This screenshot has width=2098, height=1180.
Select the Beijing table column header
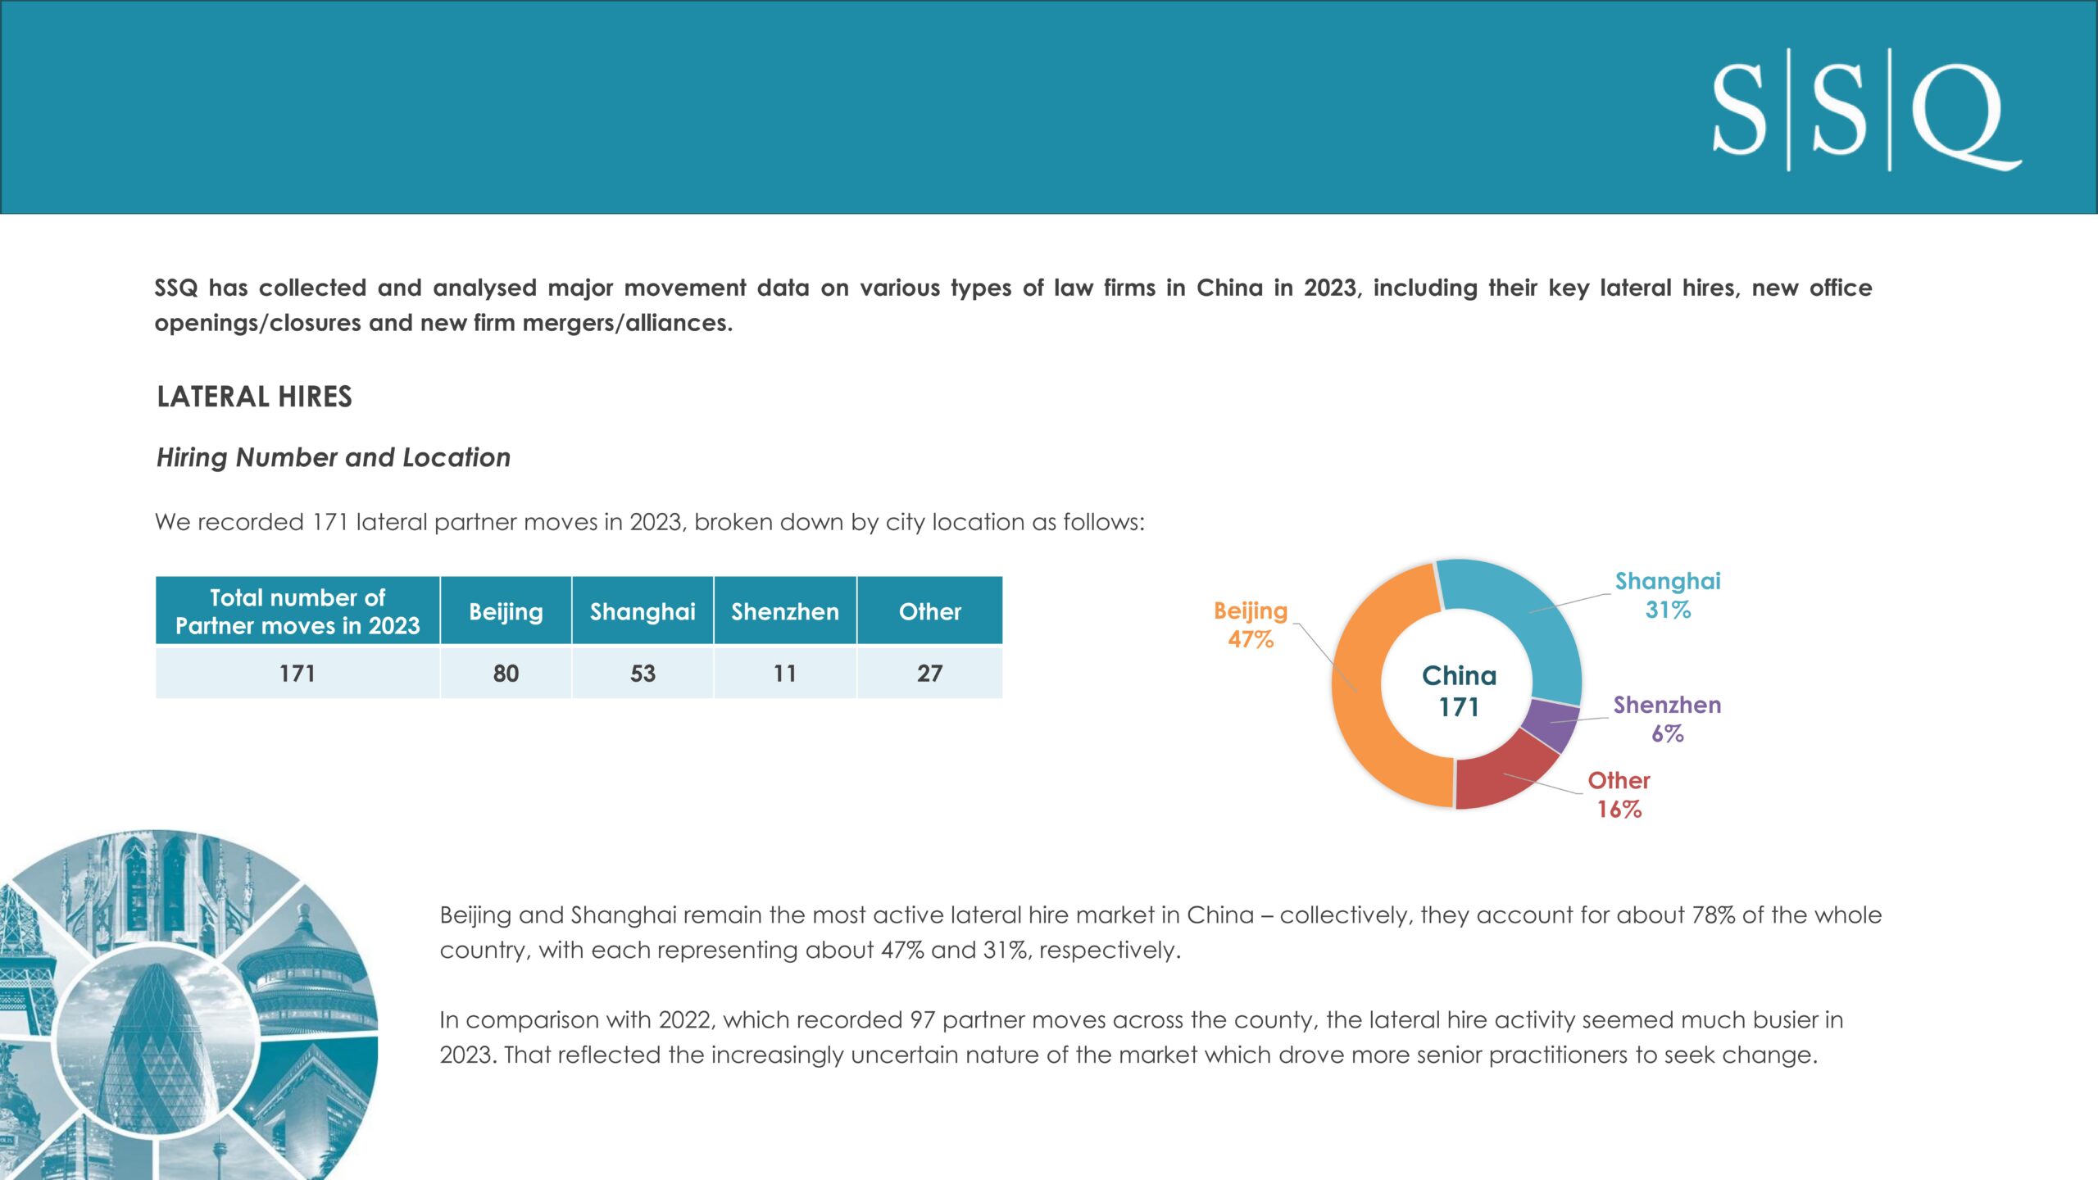coord(506,610)
